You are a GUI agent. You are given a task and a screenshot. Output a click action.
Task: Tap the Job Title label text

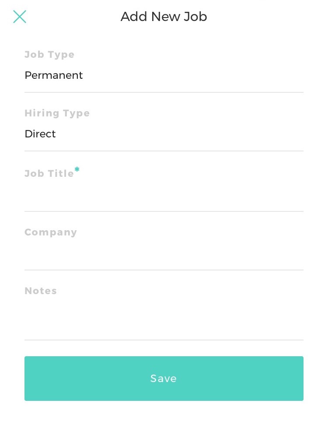pos(49,174)
